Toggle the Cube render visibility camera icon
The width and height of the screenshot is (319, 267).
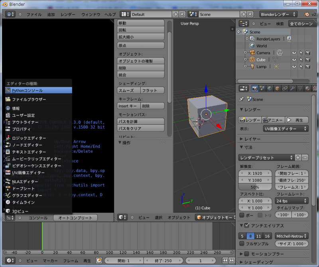point(308,59)
